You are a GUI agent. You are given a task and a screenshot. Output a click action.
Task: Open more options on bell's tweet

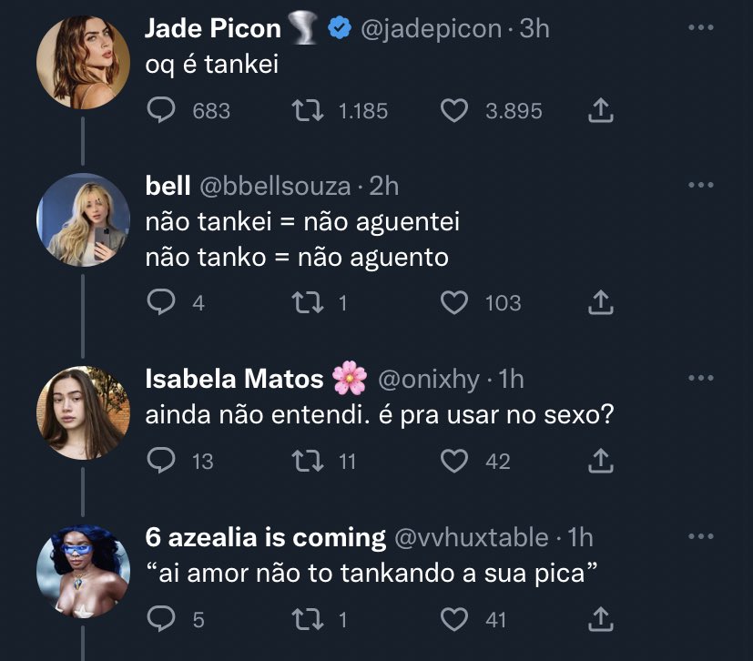[x=701, y=185]
